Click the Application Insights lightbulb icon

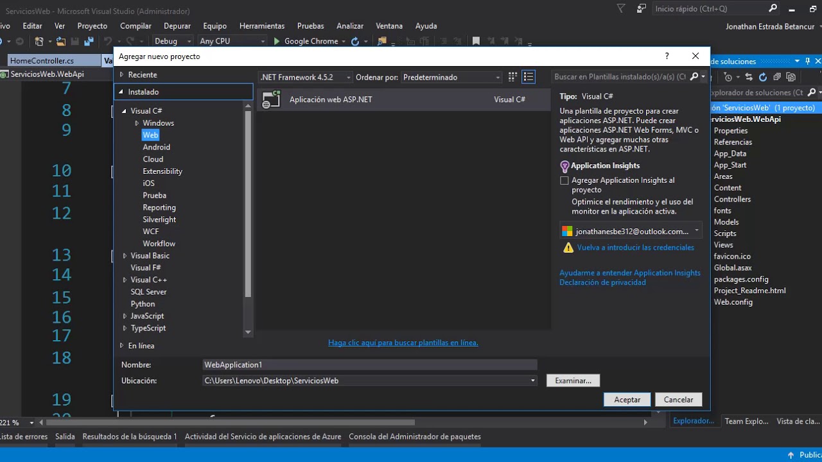click(564, 166)
